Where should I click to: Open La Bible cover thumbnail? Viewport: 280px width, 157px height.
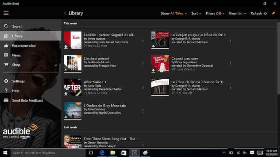[x=73, y=40]
